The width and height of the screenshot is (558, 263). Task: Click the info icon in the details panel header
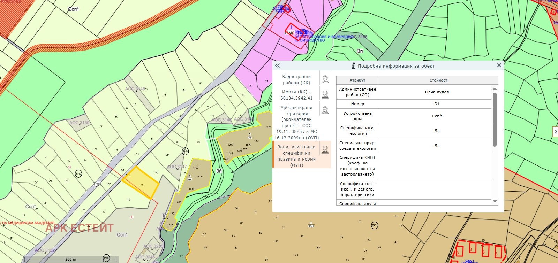click(x=353, y=66)
